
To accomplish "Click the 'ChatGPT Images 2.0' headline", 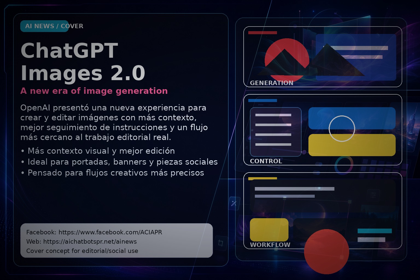I will click(x=83, y=62).
